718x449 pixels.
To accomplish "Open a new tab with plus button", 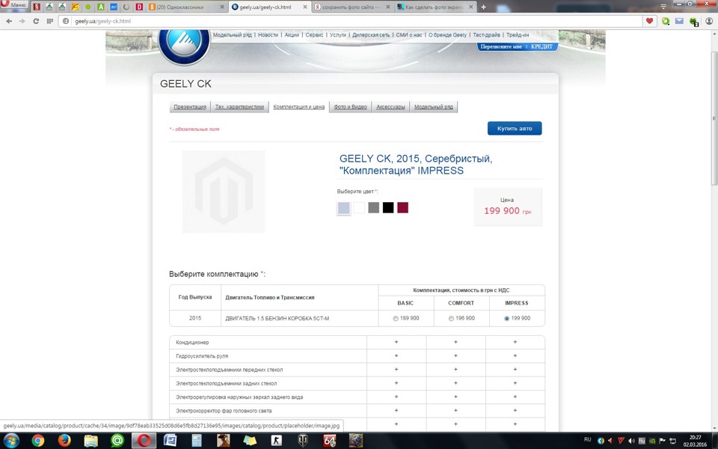I will (x=483, y=7).
